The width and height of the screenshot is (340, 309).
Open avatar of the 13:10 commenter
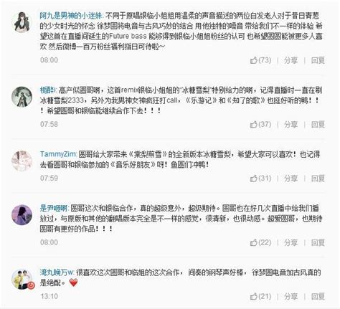point(22,279)
